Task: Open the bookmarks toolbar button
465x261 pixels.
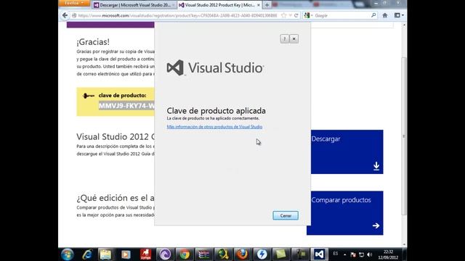Action: (399, 15)
